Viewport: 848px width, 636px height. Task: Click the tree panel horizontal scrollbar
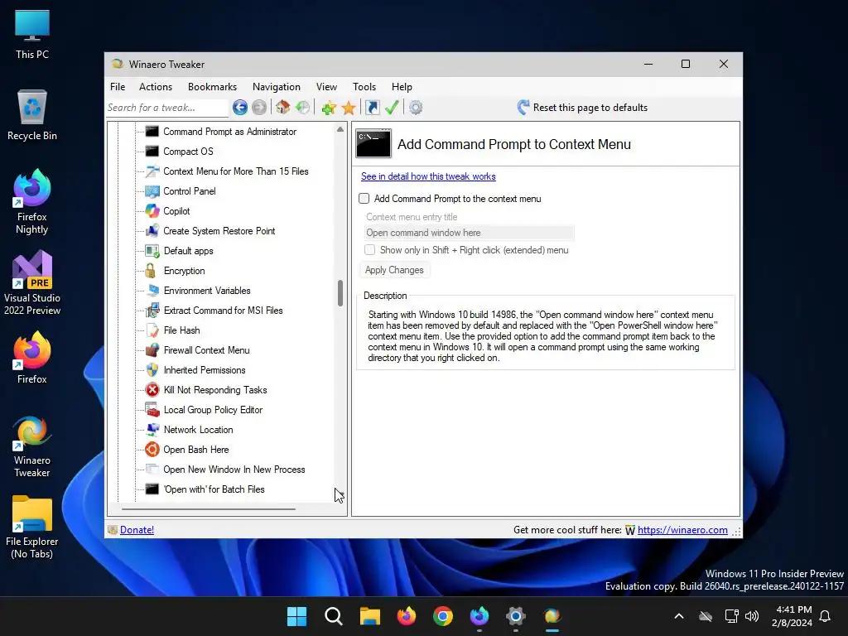point(209,509)
